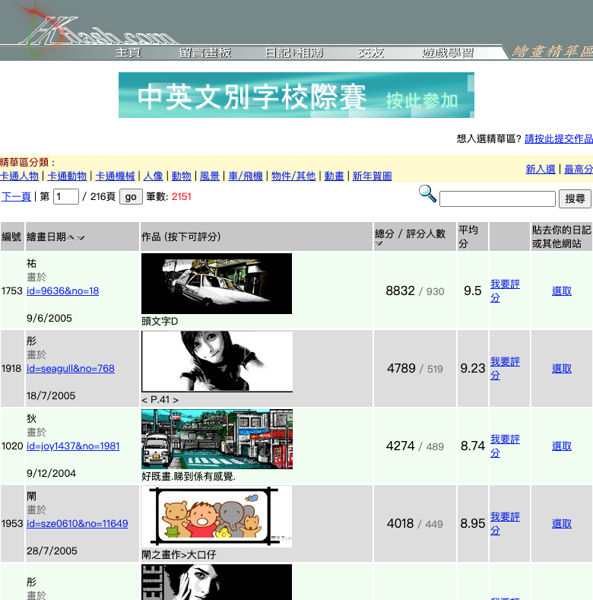The height and width of the screenshot is (600, 593).
Task: Open 主頁 in top navigation
Action: (x=128, y=52)
